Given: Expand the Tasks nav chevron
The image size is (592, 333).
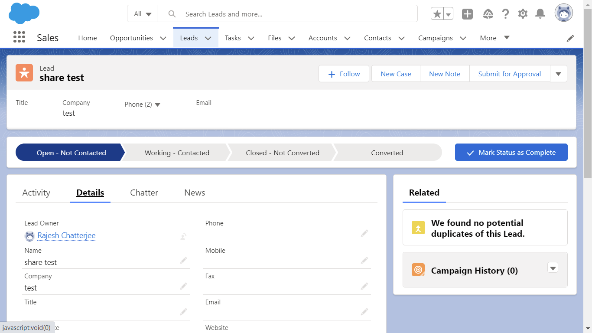Looking at the screenshot, I should (x=251, y=38).
